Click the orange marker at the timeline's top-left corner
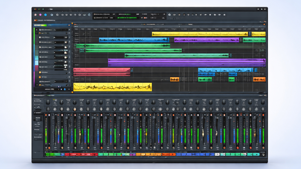 click(x=72, y=24)
